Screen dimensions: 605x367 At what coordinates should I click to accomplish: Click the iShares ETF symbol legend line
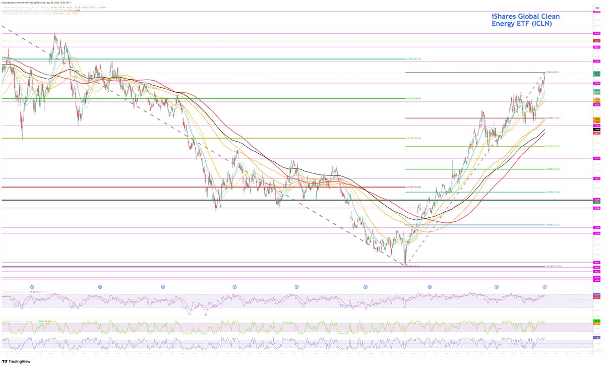pyautogui.click(x=53, y=8)
